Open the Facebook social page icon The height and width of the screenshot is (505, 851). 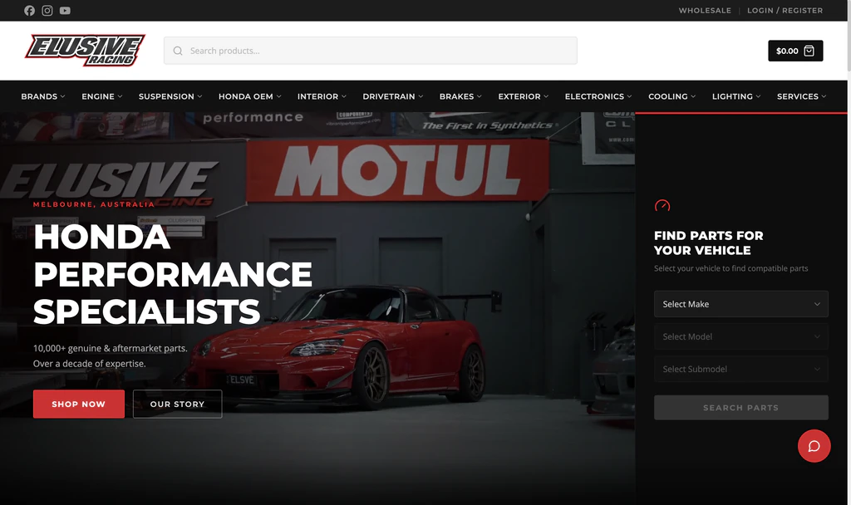[29, 10]
